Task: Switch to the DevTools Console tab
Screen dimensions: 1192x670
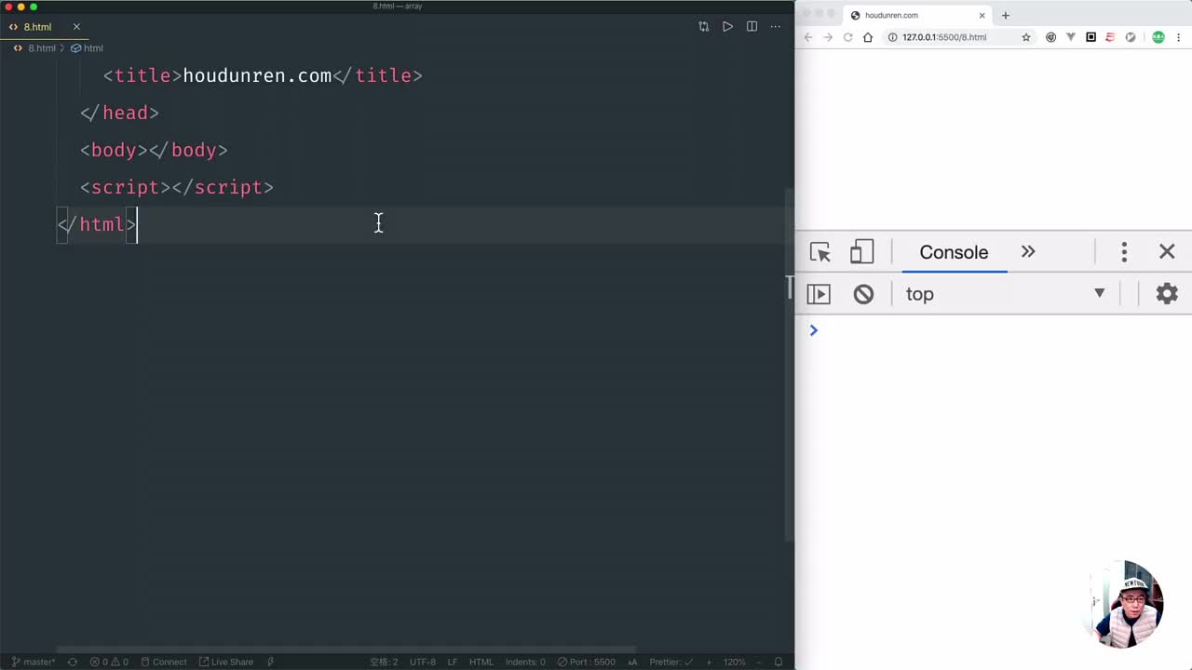Action: (954, 252)
